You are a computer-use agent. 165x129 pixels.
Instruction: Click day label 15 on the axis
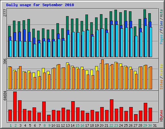point(77,125)
